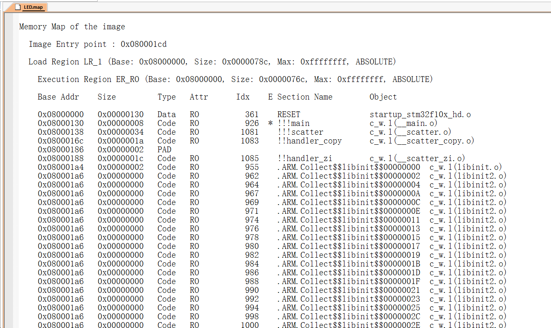The height and width of the screenshot is (328, 551).
Task: Click the PAD entry
Action: click(x=165, y=150)
